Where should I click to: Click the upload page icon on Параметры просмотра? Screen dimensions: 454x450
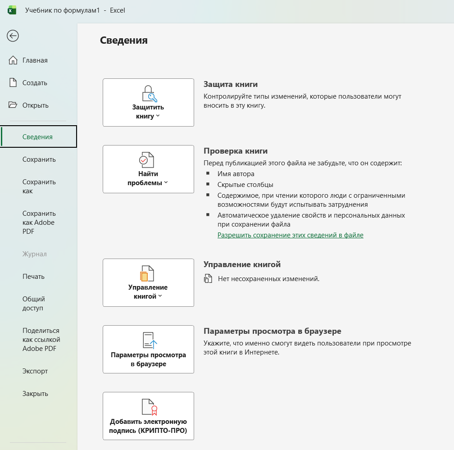tap(150, 340)
